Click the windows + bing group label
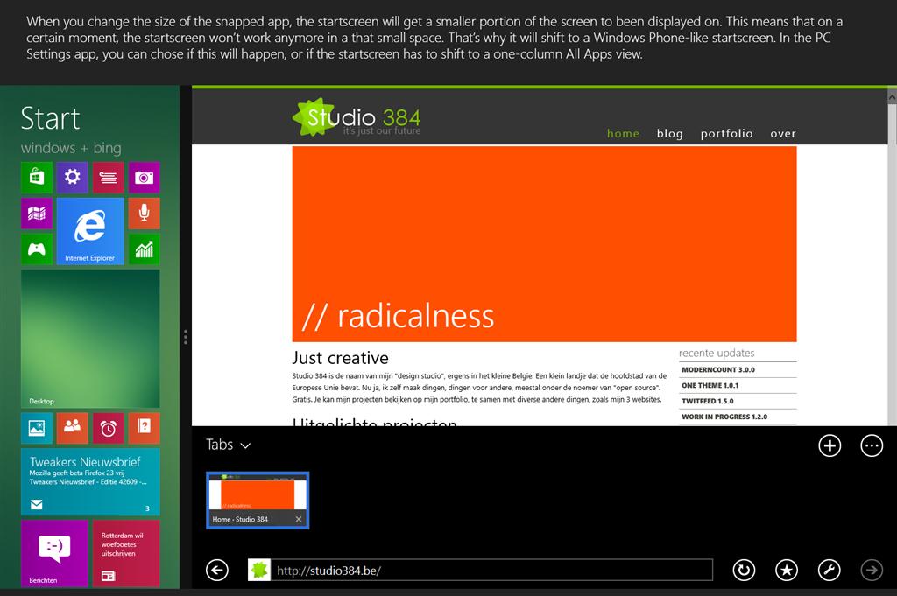897x596 pixels. (71, 148)
